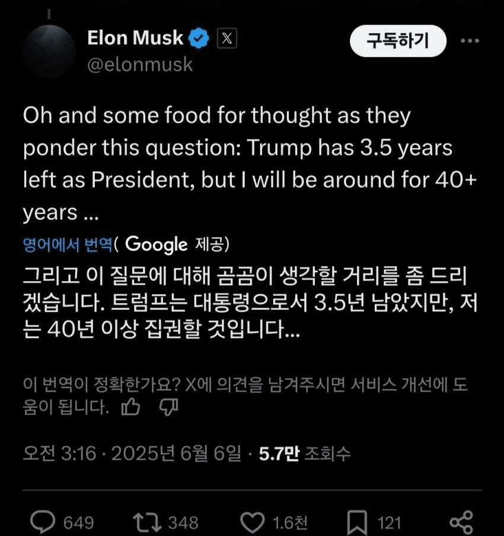504x536 pixels.
Task: Reply to the tweet via speech bubble icon
Action: [x=42, y=522]
